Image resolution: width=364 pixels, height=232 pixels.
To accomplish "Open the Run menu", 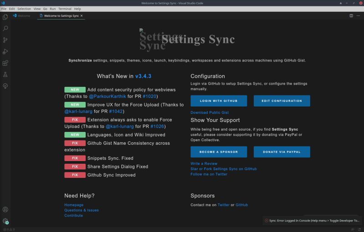I will coord(53,9).
